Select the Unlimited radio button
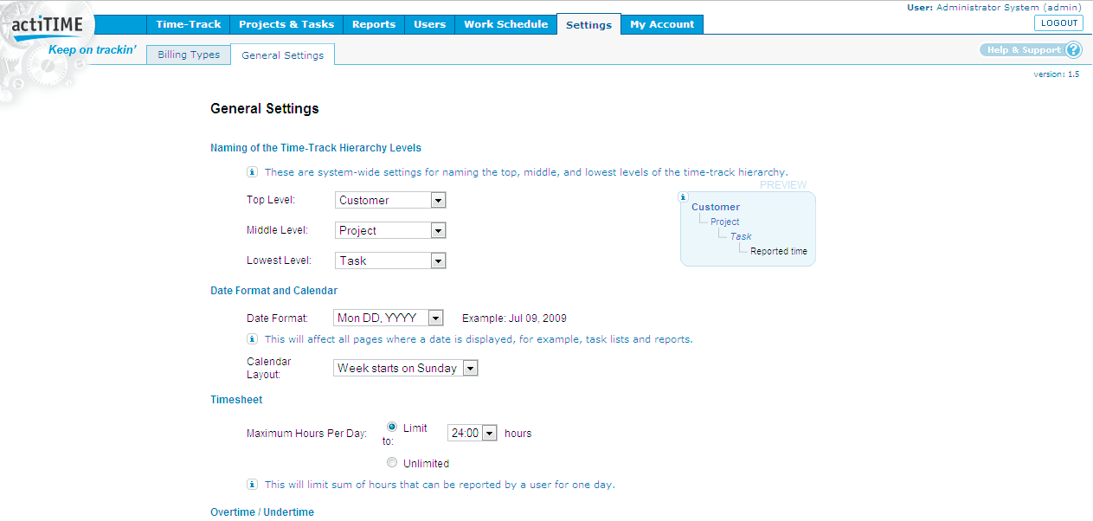The height and width of the screenshot is (521, 1093). tap(392, 462)
